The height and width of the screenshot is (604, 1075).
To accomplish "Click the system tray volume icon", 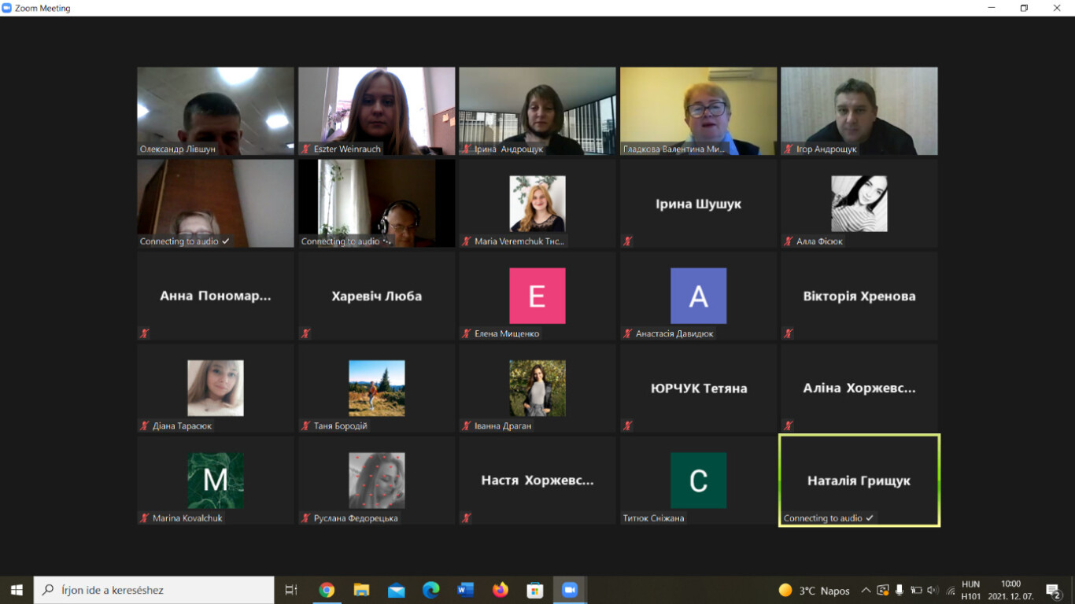I will (933, 590).
